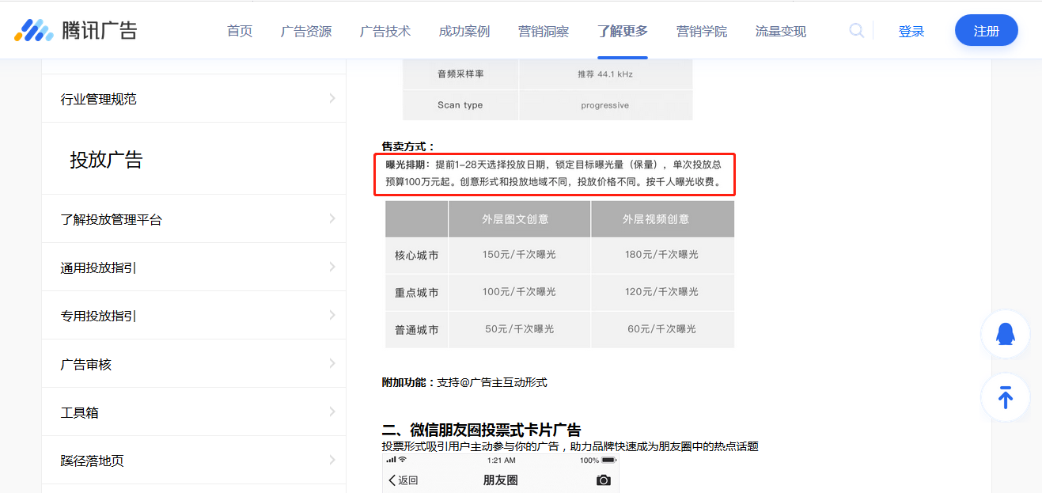Click the 60元/千次曝光 cell

661,328
